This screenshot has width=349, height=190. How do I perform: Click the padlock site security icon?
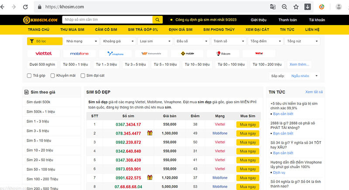[40, 7]
